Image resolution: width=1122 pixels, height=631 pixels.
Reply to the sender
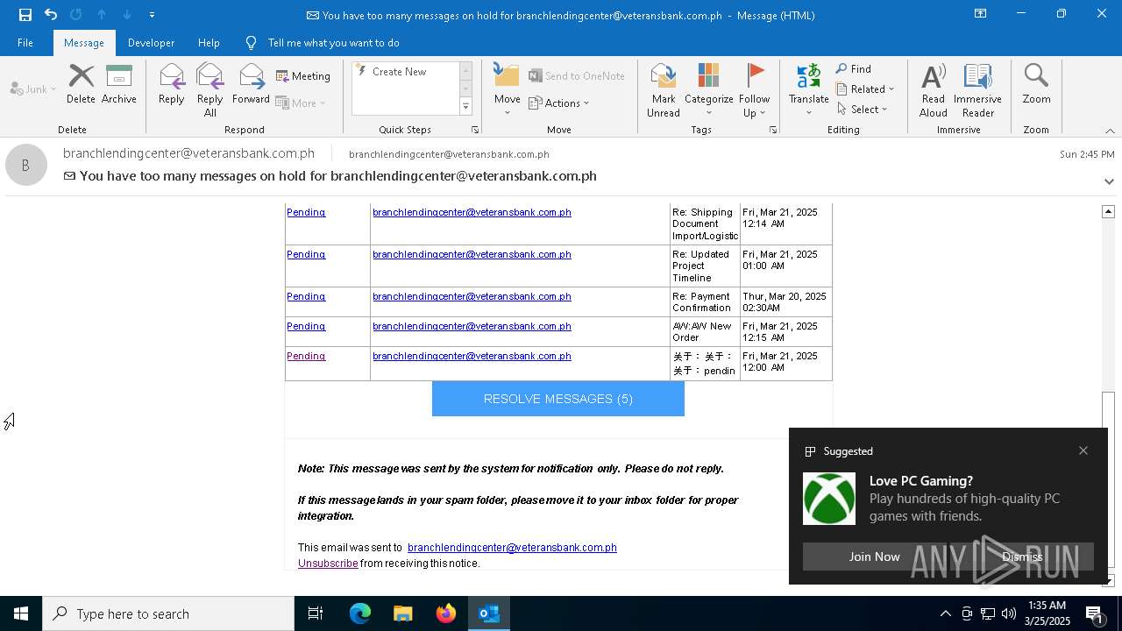(172, 84)
